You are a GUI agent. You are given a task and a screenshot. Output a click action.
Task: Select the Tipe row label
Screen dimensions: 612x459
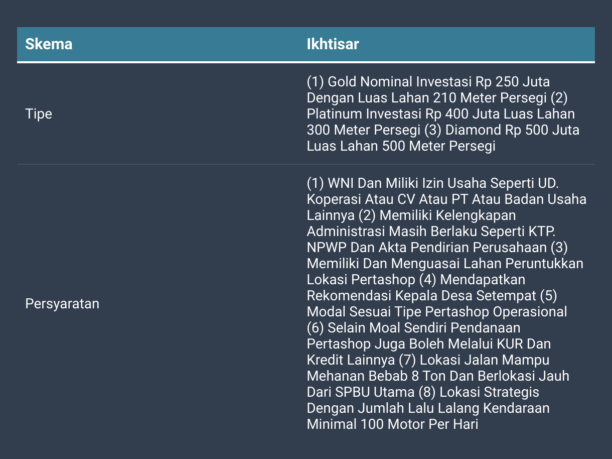click(x=39, y=114)
